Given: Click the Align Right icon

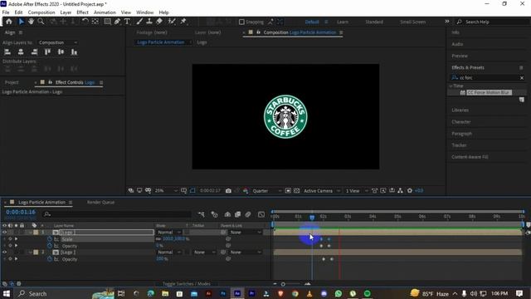Looking at the screenshot, I should [x=34, y=51].
